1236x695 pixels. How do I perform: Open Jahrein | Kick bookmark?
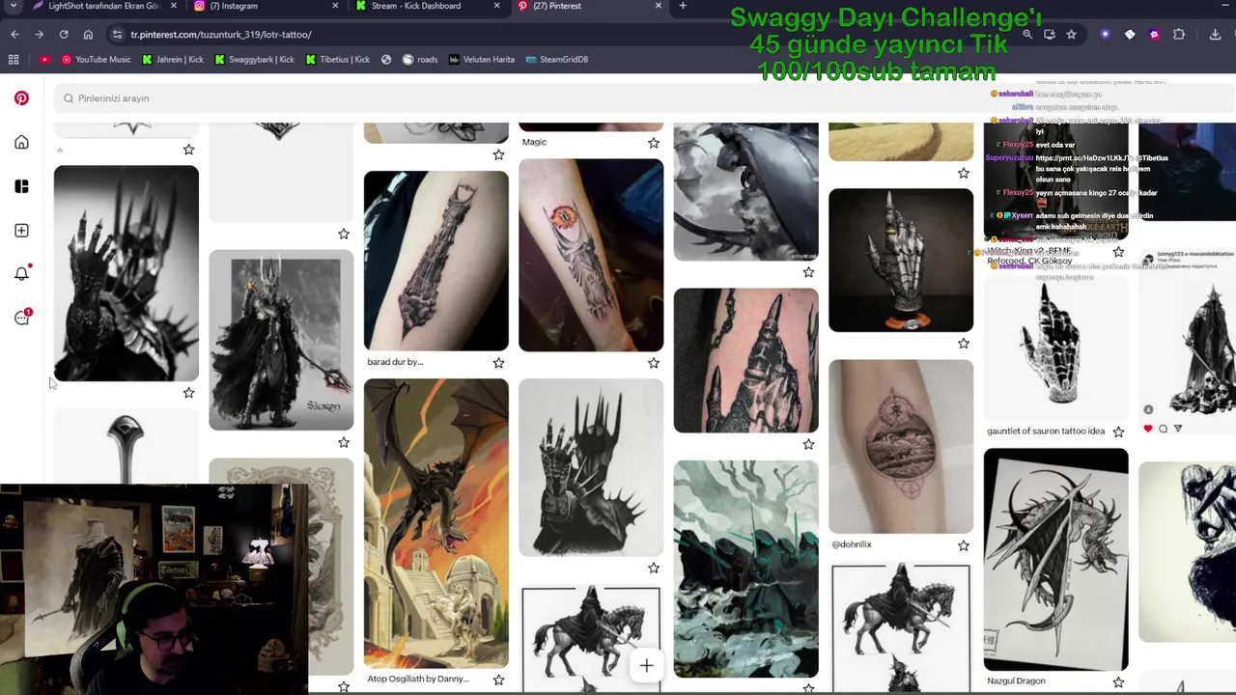(173, 59)
